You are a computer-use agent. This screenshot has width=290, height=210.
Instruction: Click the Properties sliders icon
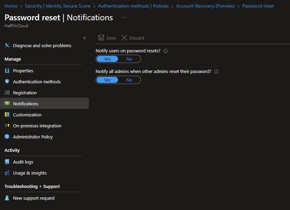[7, 71]
